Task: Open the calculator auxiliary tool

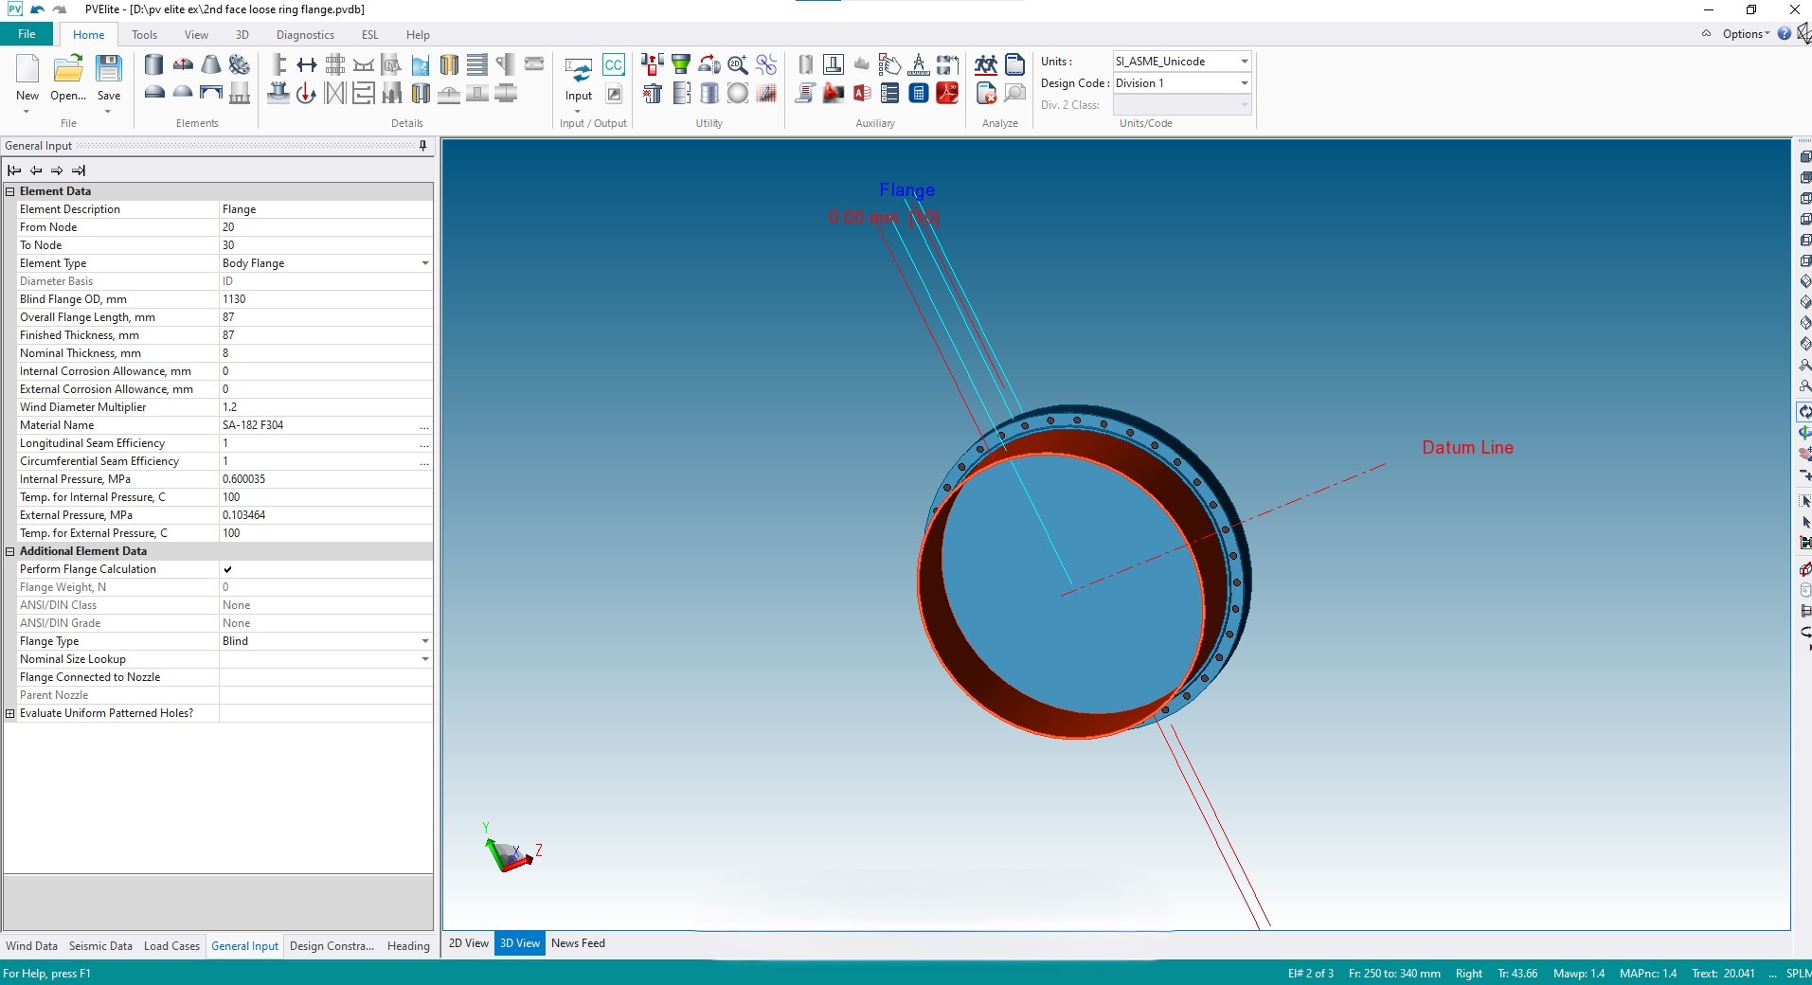Action: pyautogui.click(x=918, y=93)
